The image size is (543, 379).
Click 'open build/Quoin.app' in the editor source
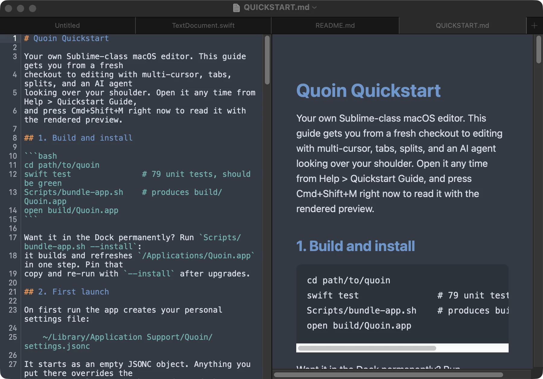71,210
